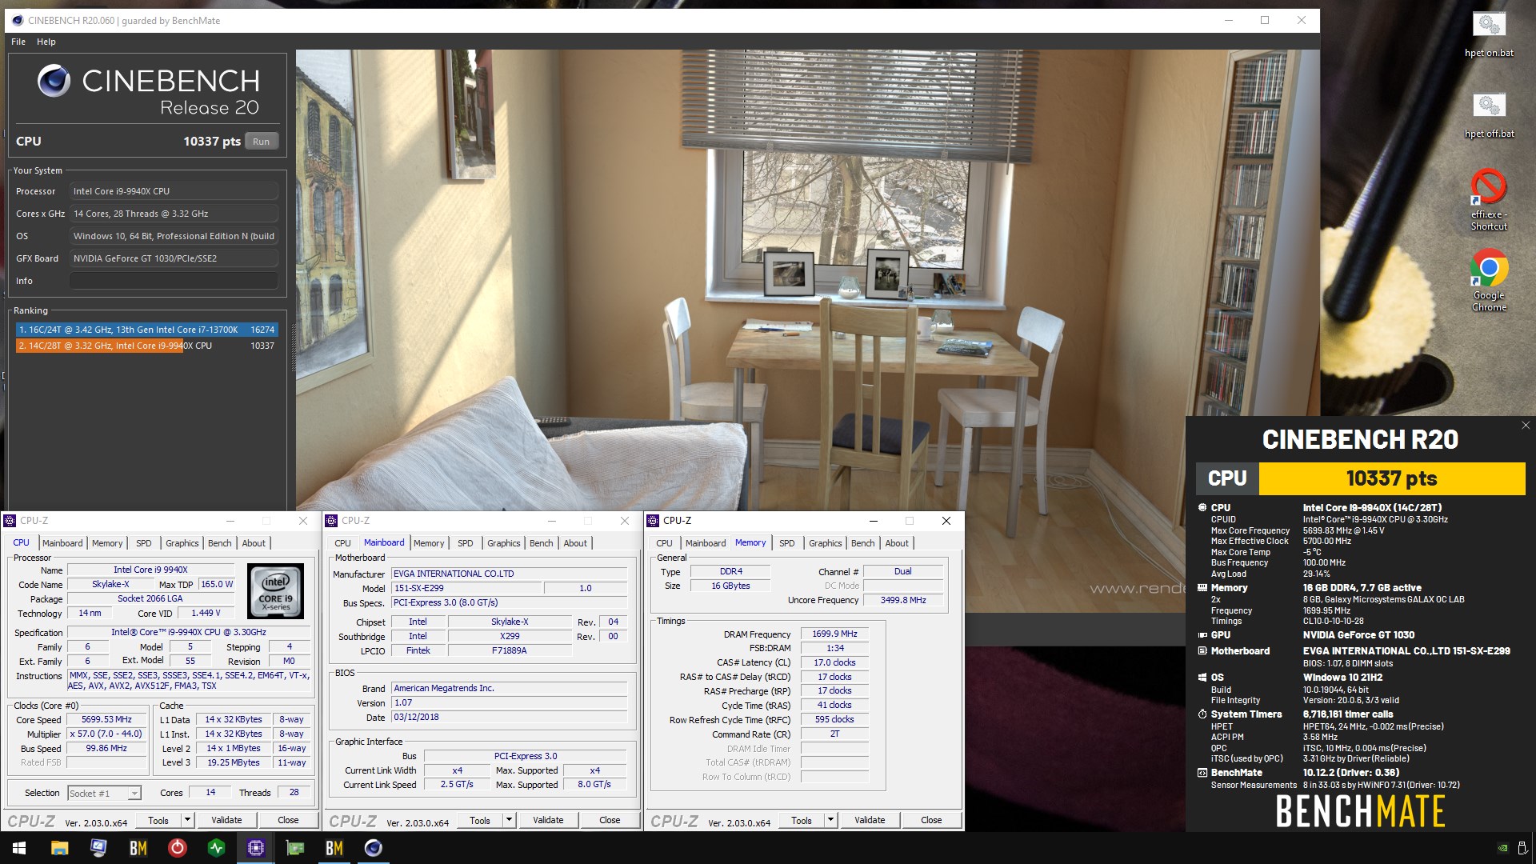This screenshot has width=1536, height=864.
Task: Open Graphics tab in right CPU-Z window
Action: [x=826, y=543]
